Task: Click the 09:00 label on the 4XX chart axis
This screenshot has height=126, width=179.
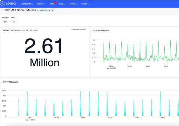Action: click(83, 118)
